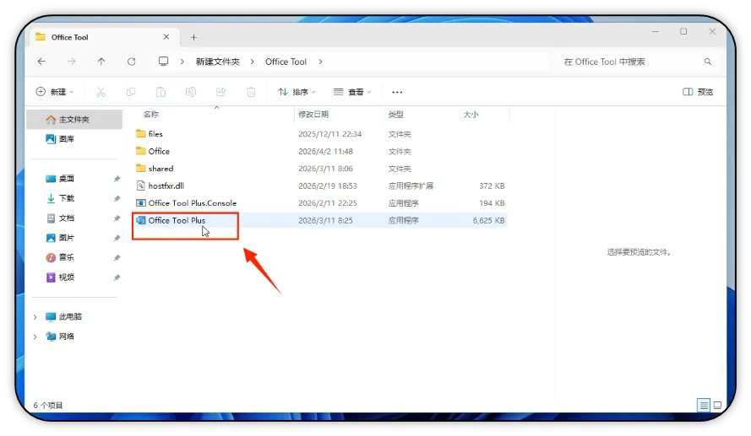
Task: Switch to details view icon in status bar
Action: pyautogui.click(x=704, y=406)
